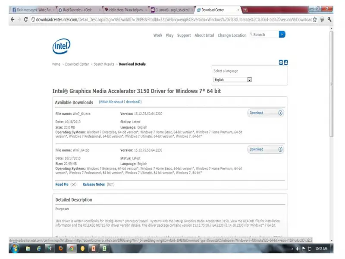Click the volume speaker icon in the tray
The width and height of the screenshot is (345, 259).
[x=298, y=249]
